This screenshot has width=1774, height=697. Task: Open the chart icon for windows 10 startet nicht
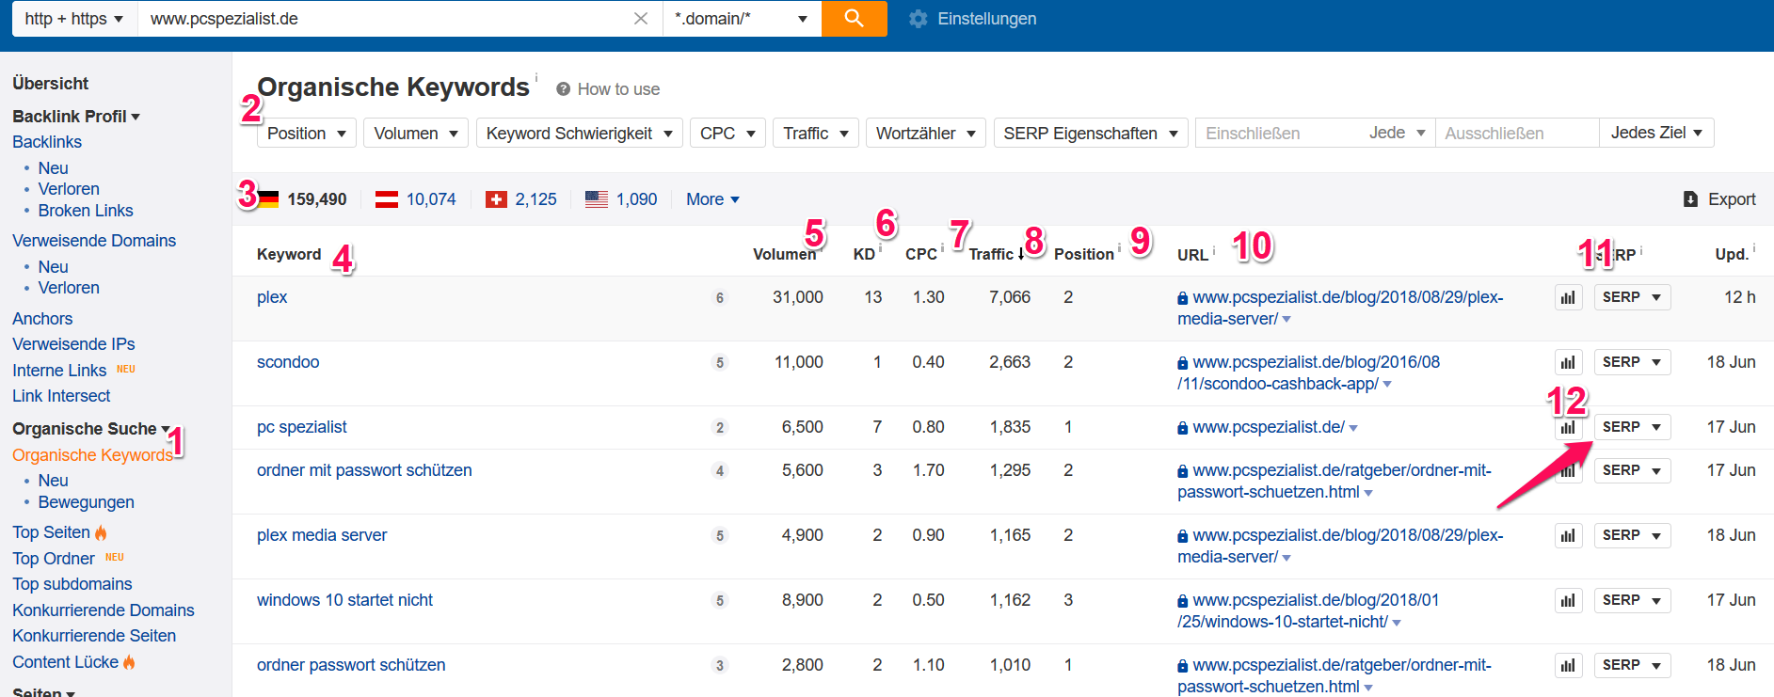pyautogui.click(x=1568, y=600)
